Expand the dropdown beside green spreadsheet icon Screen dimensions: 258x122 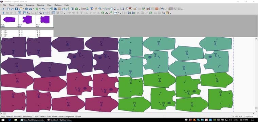(39, 9)
